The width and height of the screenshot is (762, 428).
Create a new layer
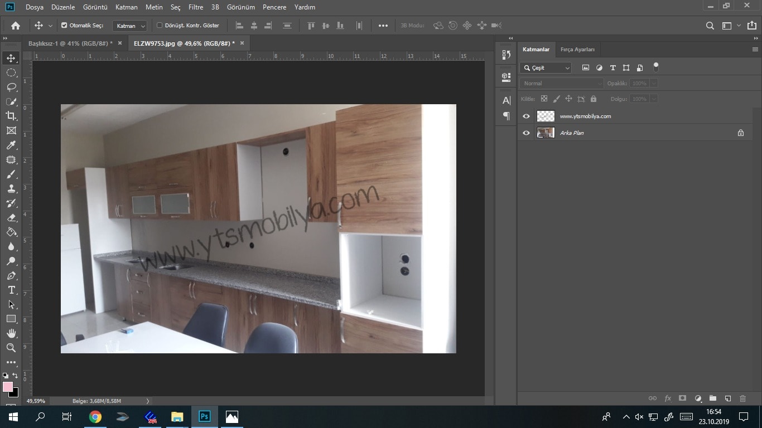coord(728,398)
